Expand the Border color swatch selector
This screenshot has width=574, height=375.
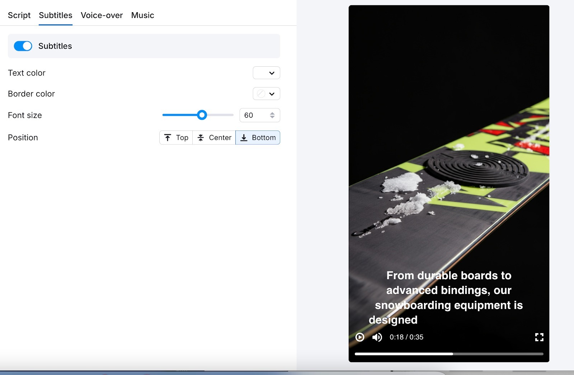[261, 94]
